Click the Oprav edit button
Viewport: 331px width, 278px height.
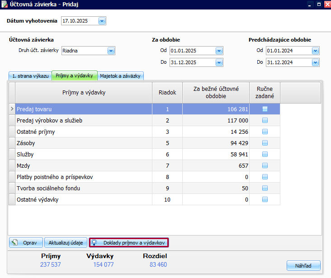point(26,243)
